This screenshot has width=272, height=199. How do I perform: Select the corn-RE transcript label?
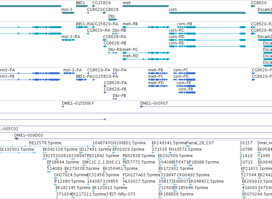[176, 43]
